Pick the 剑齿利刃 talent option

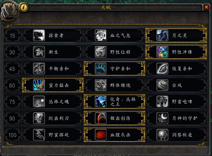[53, 118]
